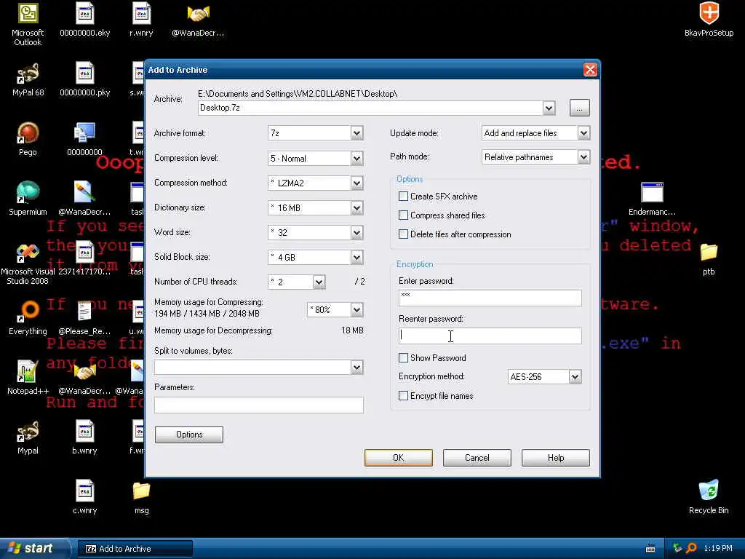This screenshot has width=745, height=559.
Task: Click the browse (...) button for archive
Action: (579, 108)
